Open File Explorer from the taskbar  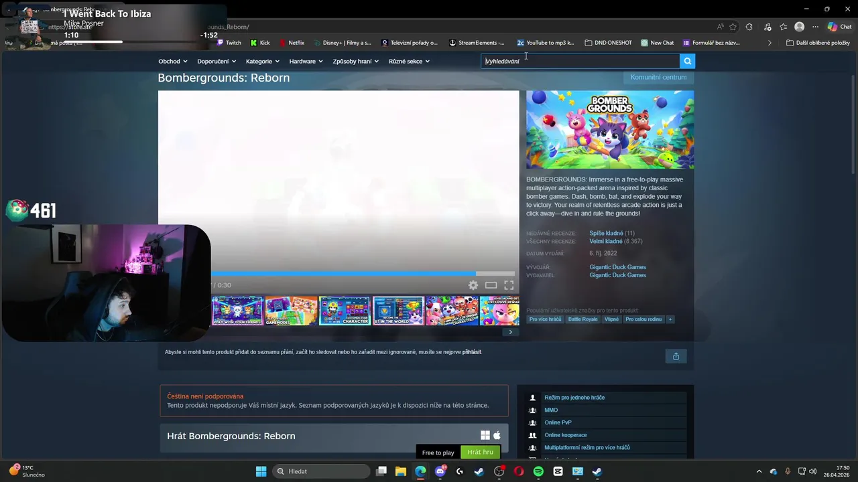pyautogui.click(x=400, y=471)
